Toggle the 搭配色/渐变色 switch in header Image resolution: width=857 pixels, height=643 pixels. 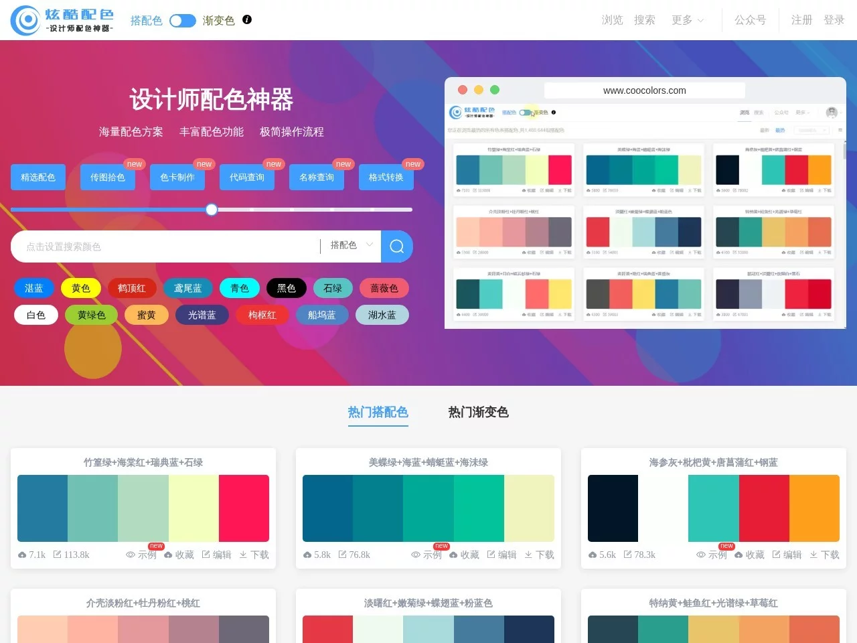click(x=182, y=21)
